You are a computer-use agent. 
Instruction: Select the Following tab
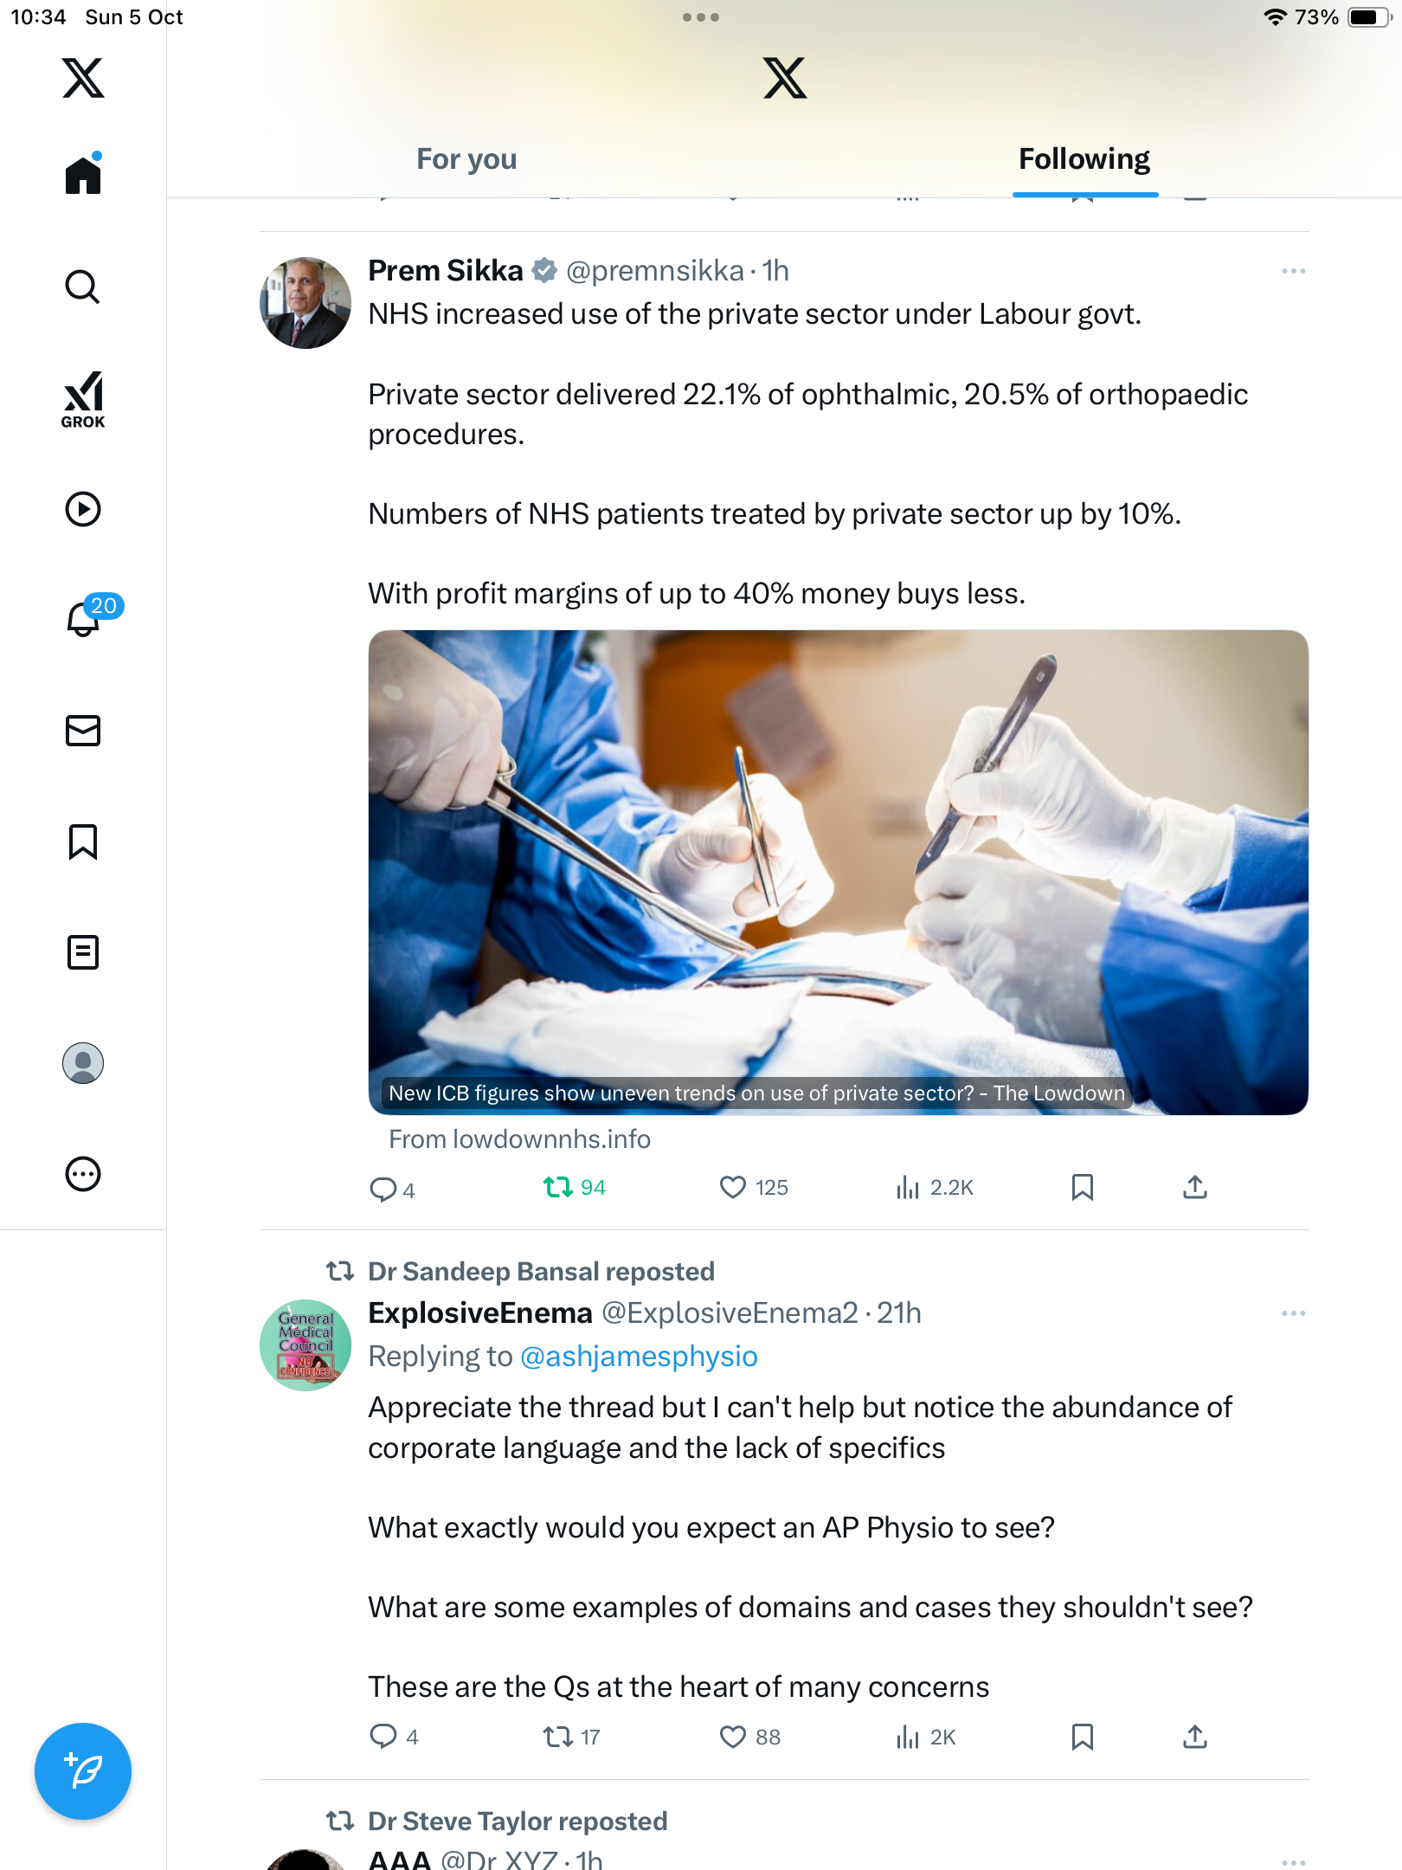pyautogui.click(x=1084, y=159)
